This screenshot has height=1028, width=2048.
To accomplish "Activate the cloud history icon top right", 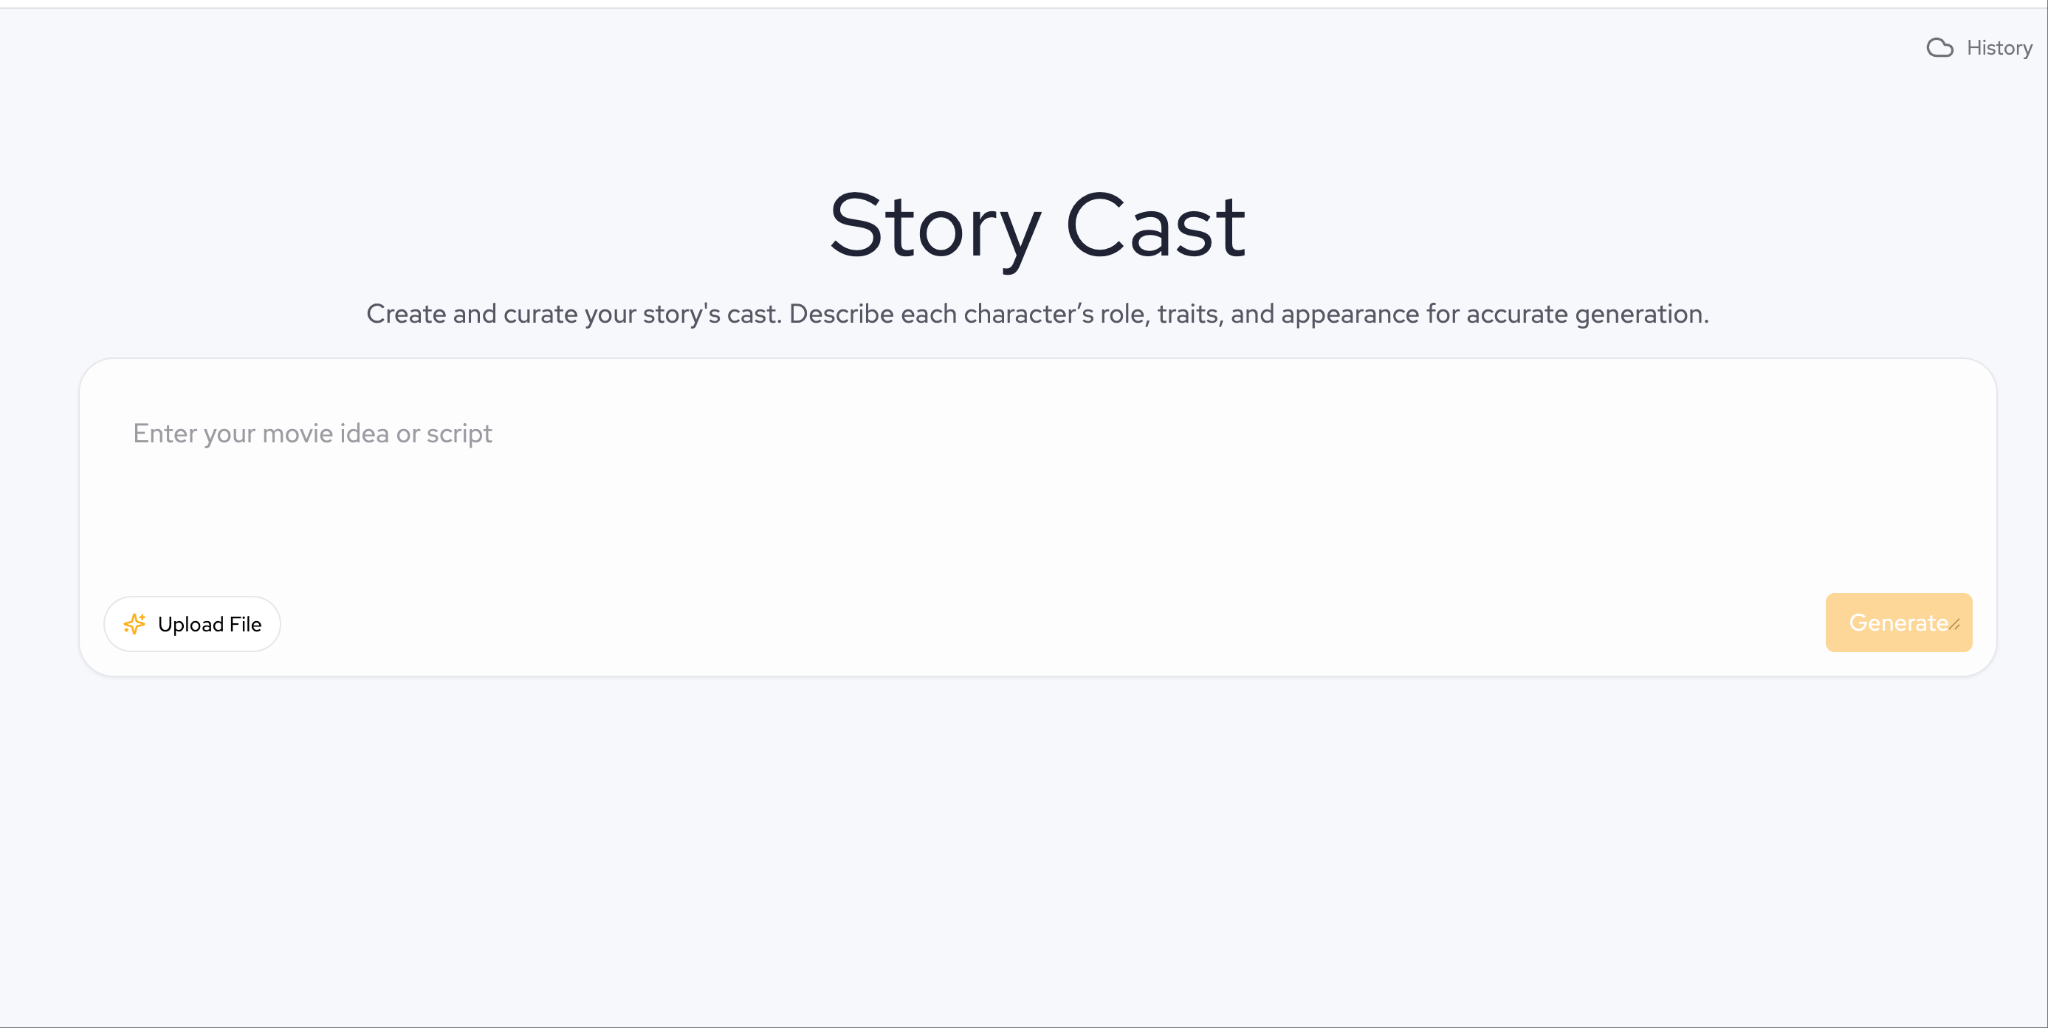I will [x=1940, y=48].
